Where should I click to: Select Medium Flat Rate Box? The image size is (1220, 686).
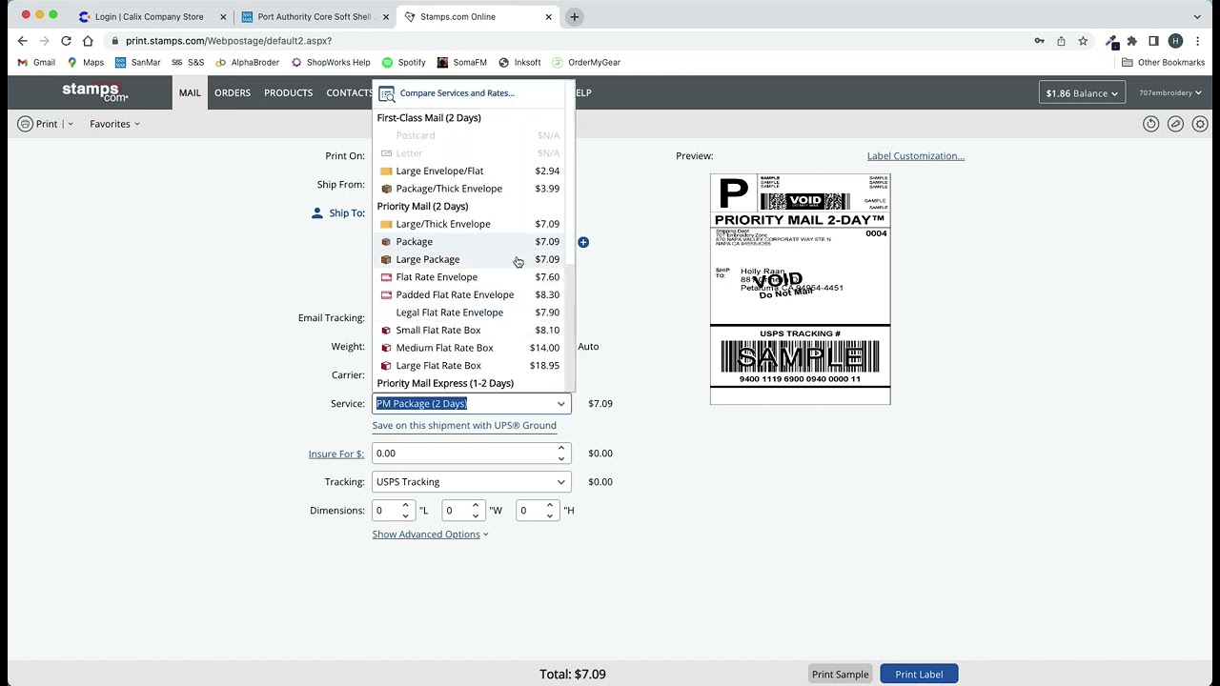(470, 348)
